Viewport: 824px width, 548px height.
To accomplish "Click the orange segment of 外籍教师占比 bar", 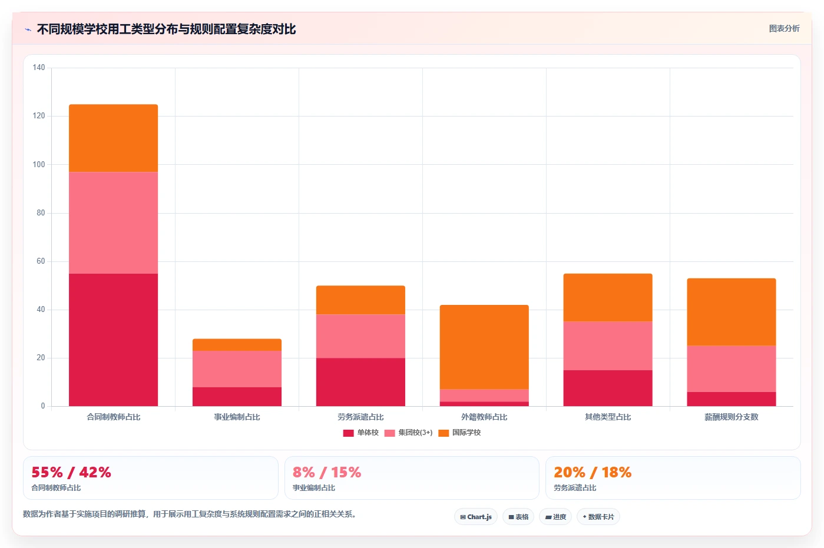I will point(484,347).
